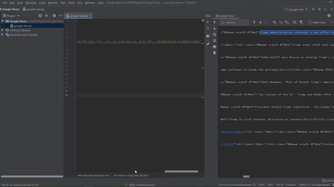This screenshot has height=187, width=334.
Task: Clear all console output with the trash icon
Action: pos(214,53)
